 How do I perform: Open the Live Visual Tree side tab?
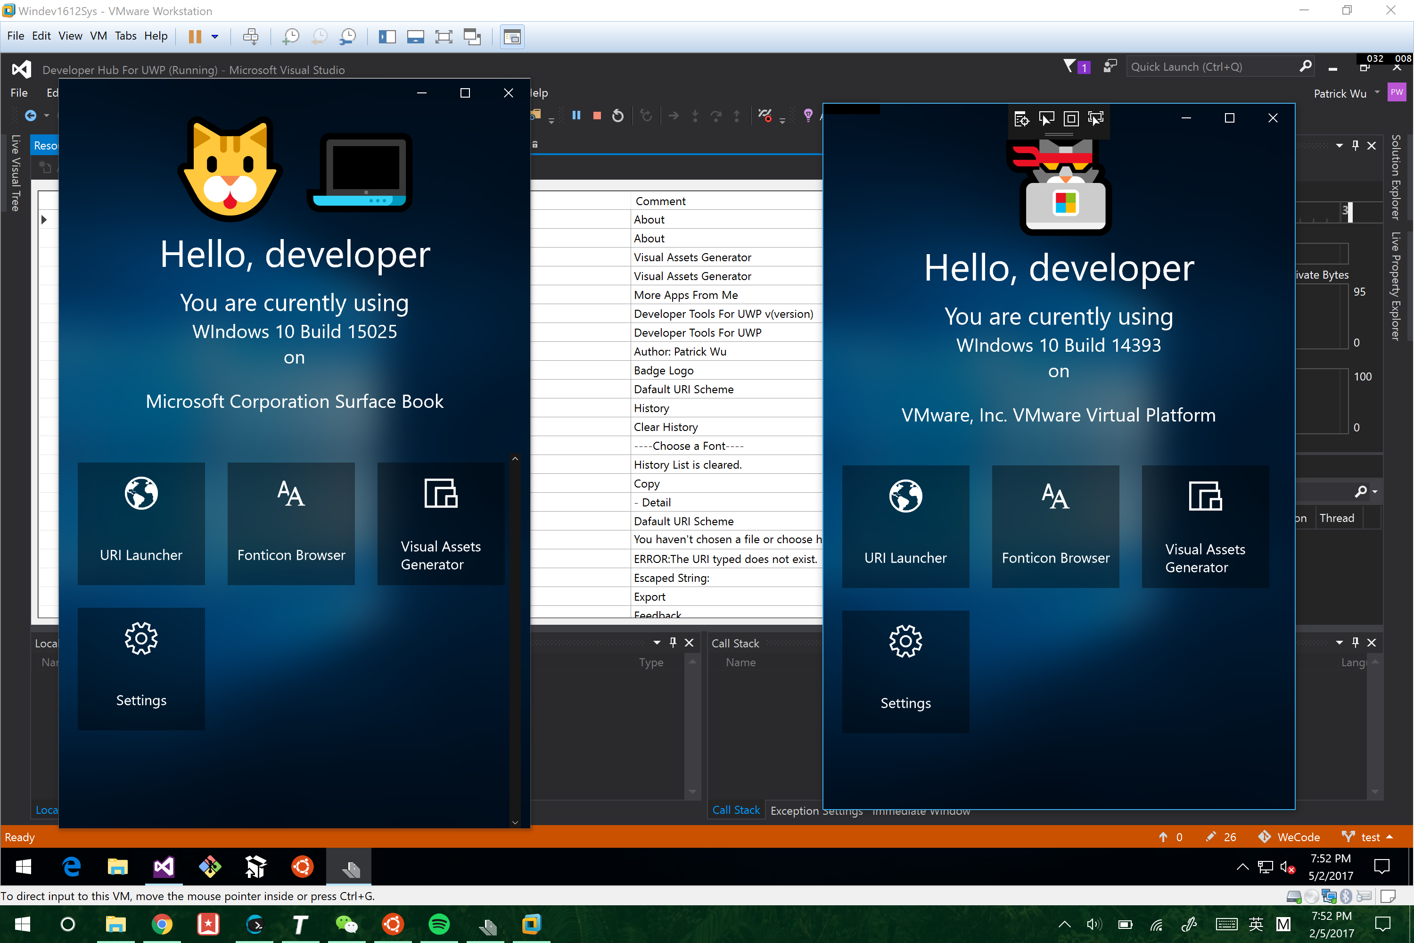pyautogui.click(x=15, y=173)
